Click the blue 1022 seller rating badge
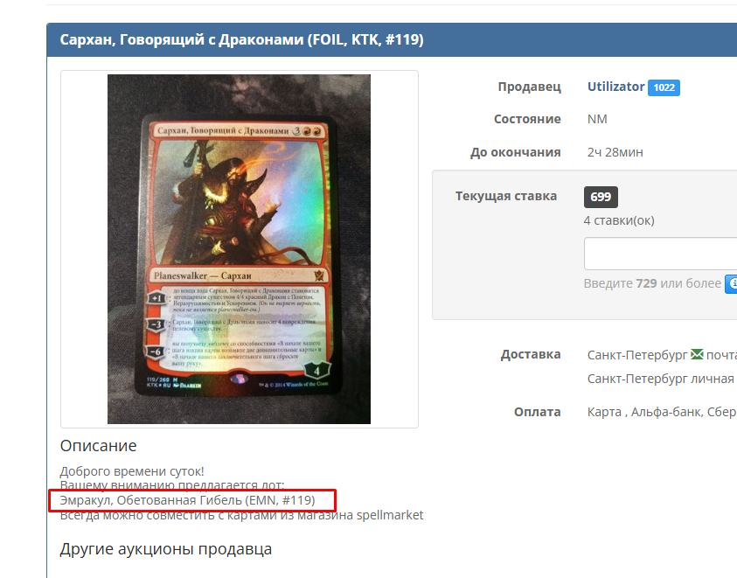This screenshot has height=578, width=737. tap(664, 87)
